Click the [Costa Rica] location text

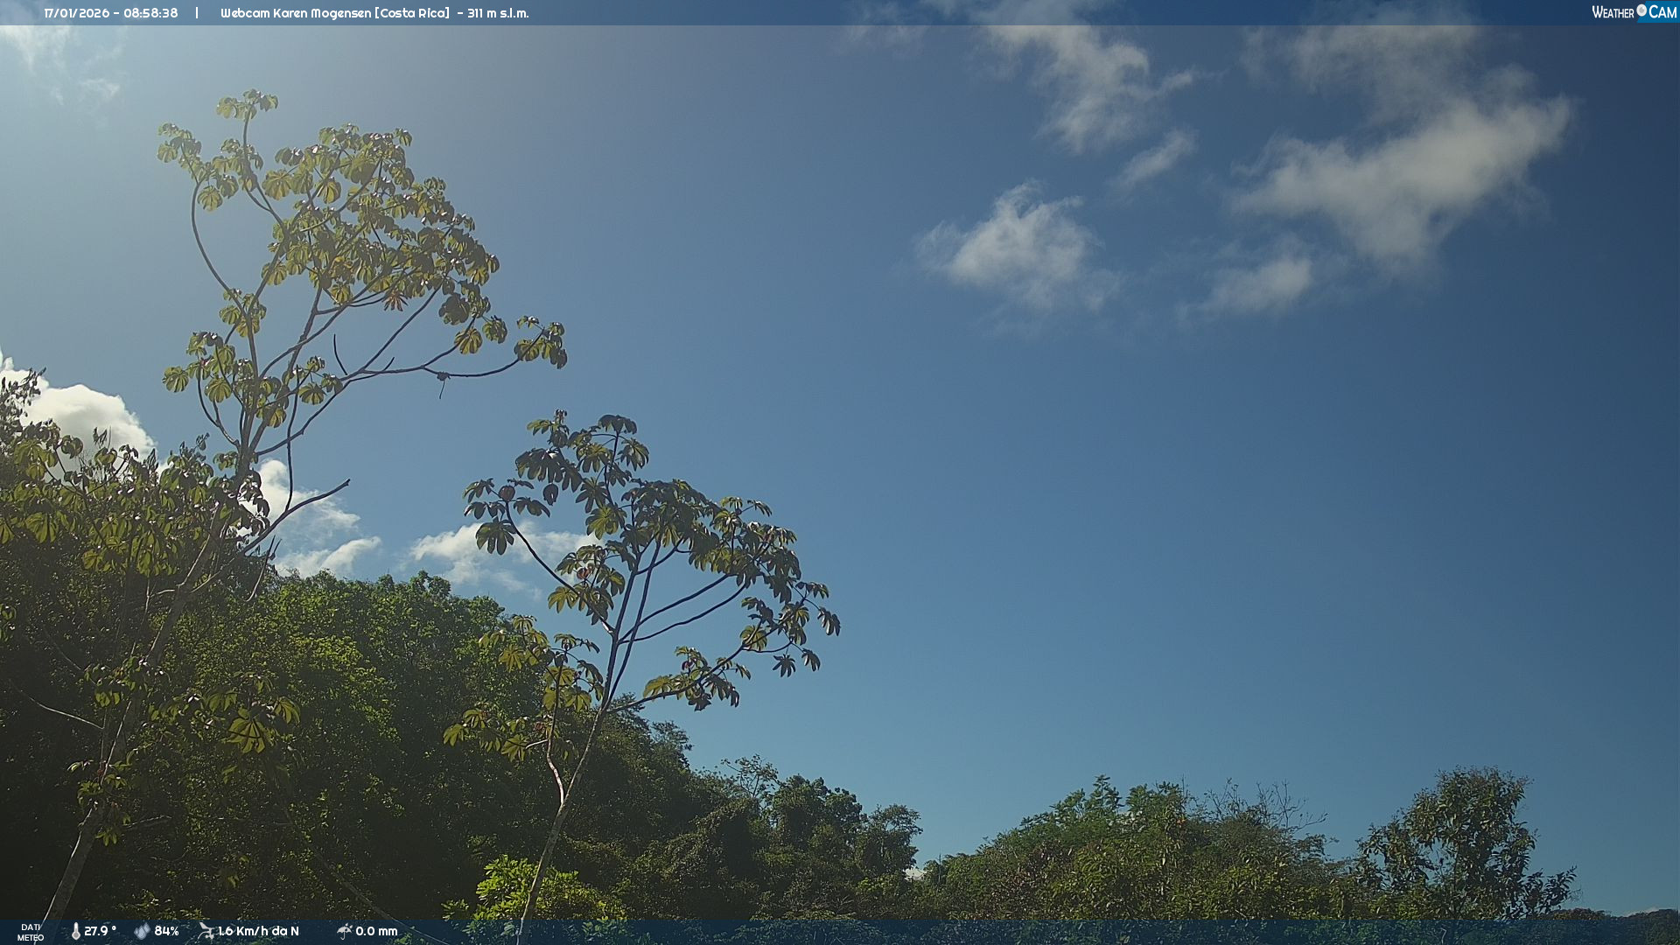pyautogui.click(x=412, y=13)
